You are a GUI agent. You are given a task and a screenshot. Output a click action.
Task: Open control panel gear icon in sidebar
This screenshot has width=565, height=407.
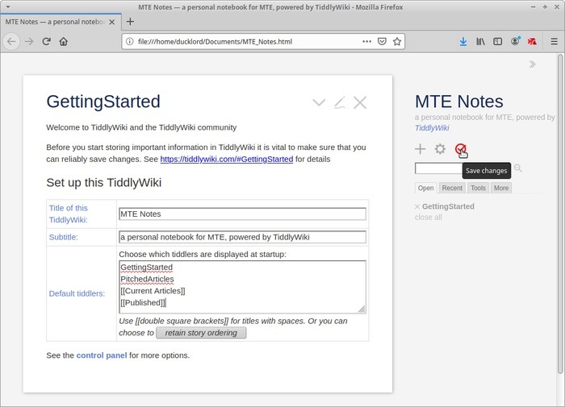click(x=440, y=148)
